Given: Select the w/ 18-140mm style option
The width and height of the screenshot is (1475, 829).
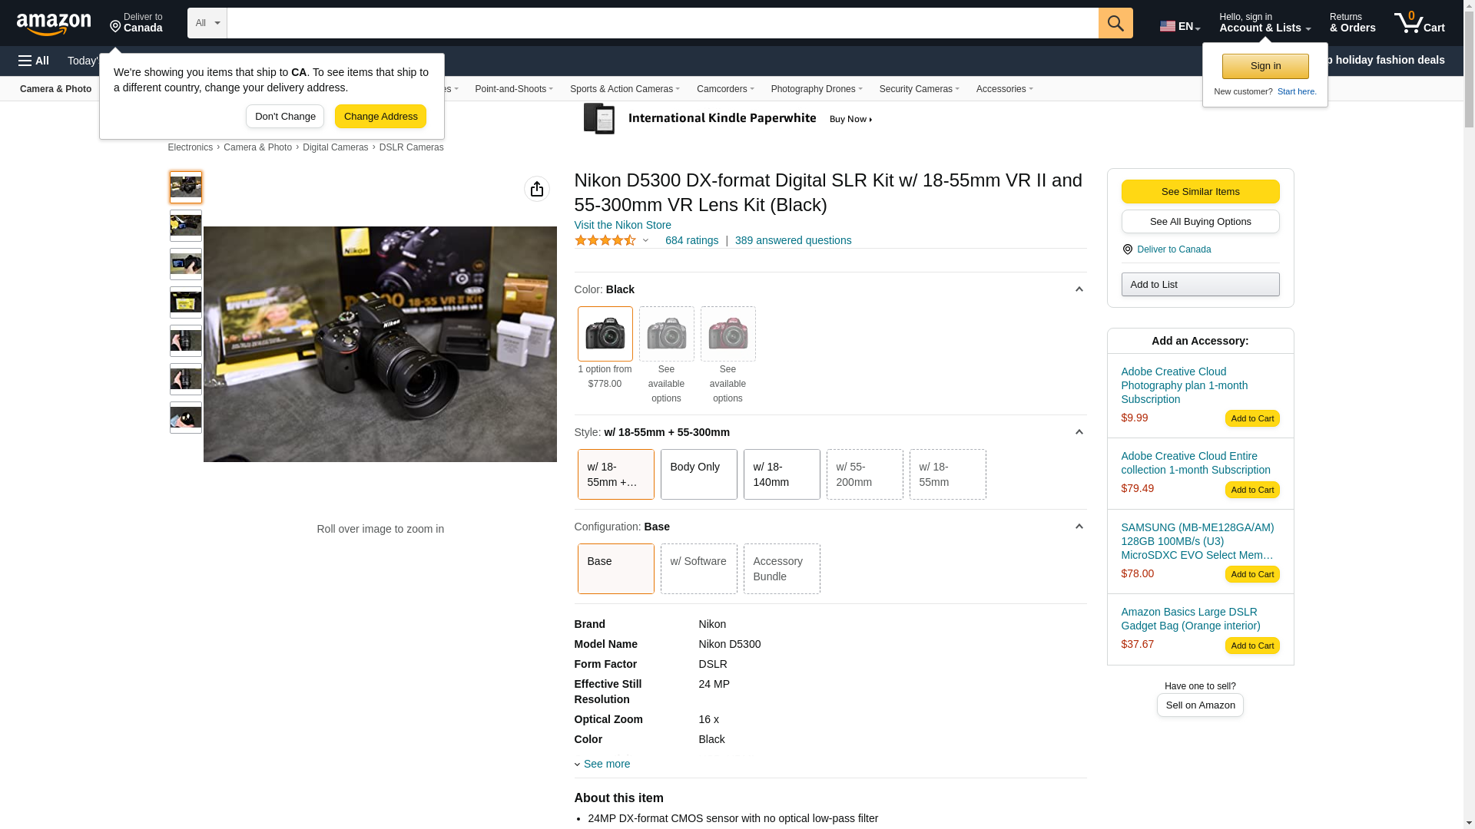Looking at the screenshot, I should pyautogui.click(x=781, y=474).
